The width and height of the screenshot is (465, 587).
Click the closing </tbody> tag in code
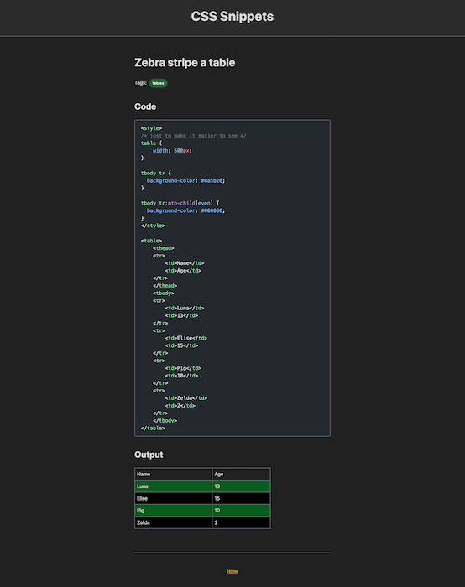165,420
